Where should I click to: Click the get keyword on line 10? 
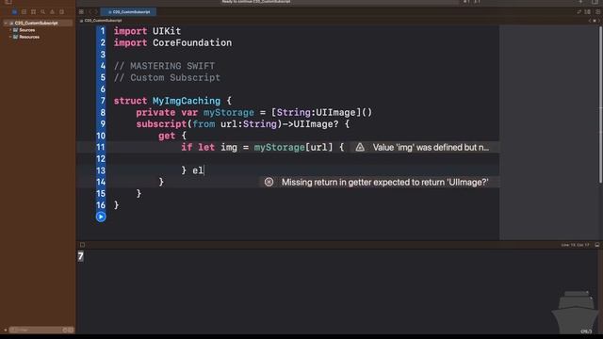pos(167,136)
